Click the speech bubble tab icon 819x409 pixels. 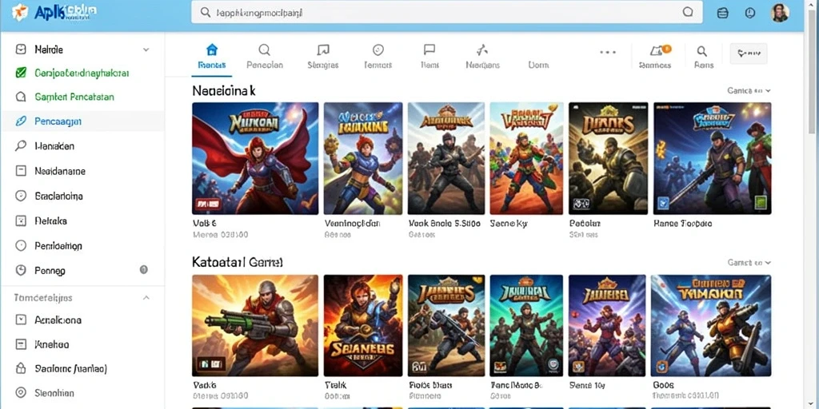pos(429,50)
